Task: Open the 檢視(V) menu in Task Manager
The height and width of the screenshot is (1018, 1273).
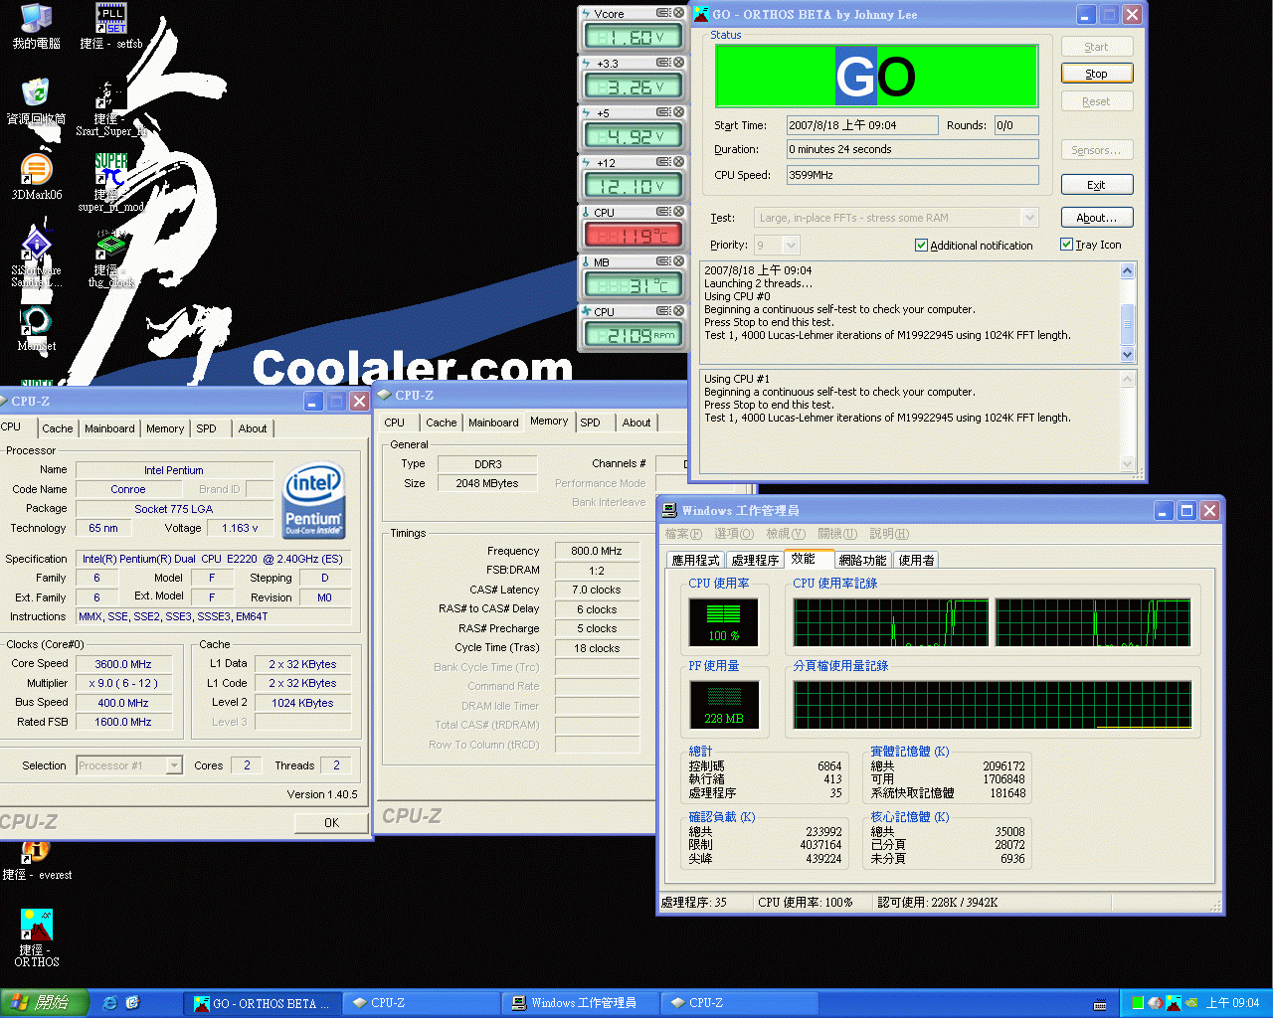Action: tap(786, 534)
